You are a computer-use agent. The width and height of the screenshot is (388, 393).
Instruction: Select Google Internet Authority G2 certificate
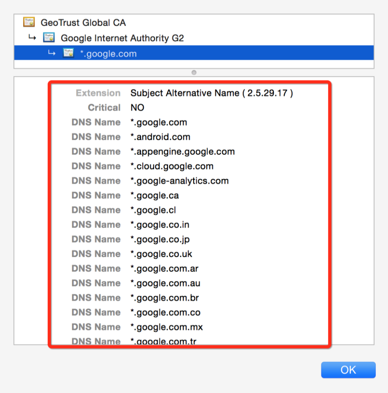pyautogui.click(x=122, y=38)
